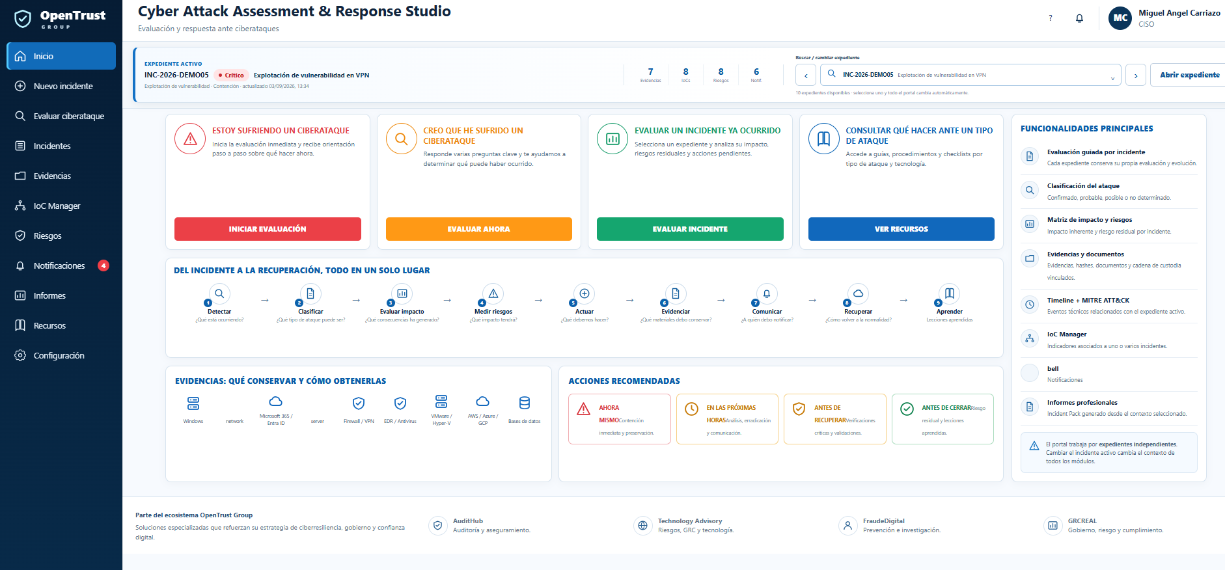Screen dimensions: 1225x570
Task: Open the expediente selector dropdown
Action: [x=970, y=75]
